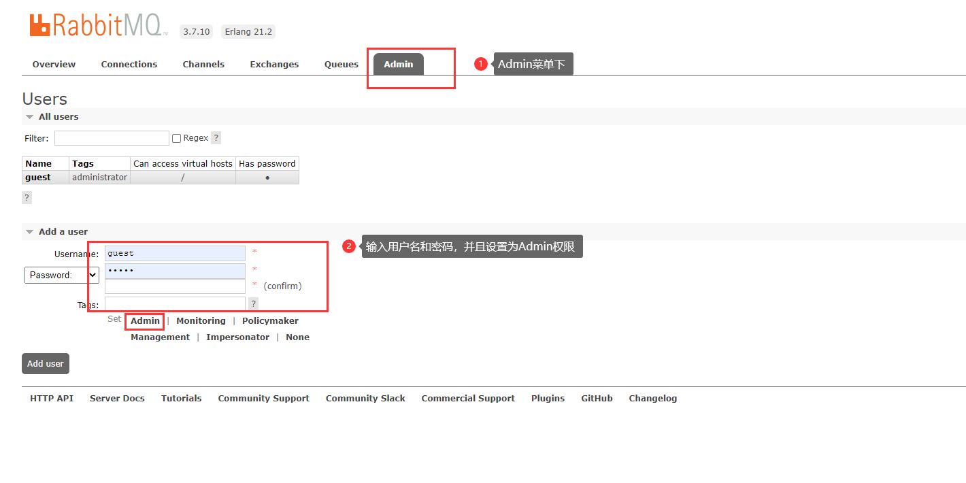Open the GitHub footer link
The image size is (966, 483).
tap(597, 399)
